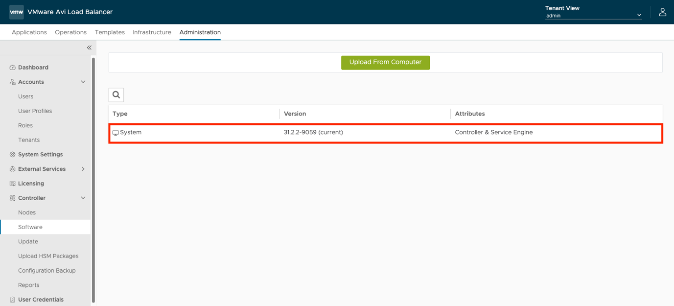This screenshot has width=674, height=306.
Task: Open the Templates tab
Action: [110, 32]
